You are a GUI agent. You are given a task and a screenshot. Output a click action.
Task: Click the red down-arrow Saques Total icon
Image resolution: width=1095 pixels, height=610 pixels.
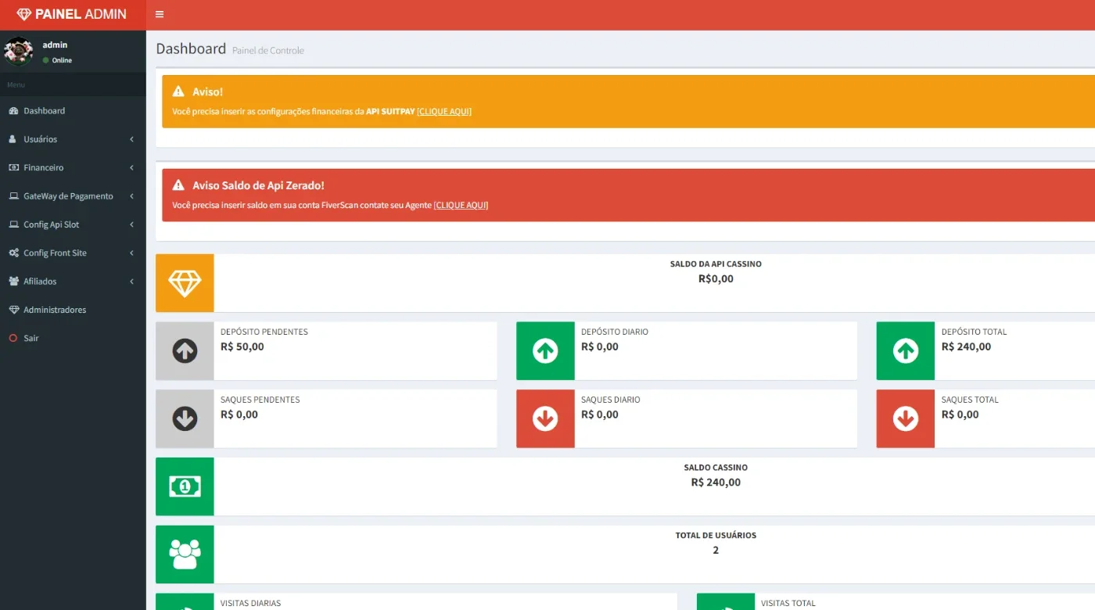906,419
